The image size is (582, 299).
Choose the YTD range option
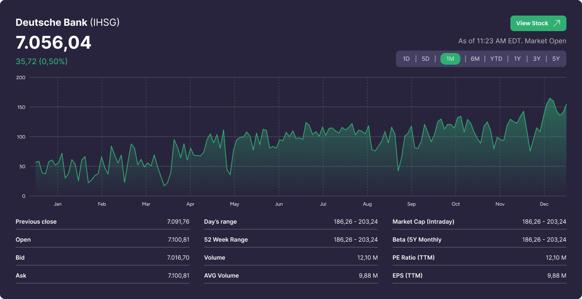496,59
